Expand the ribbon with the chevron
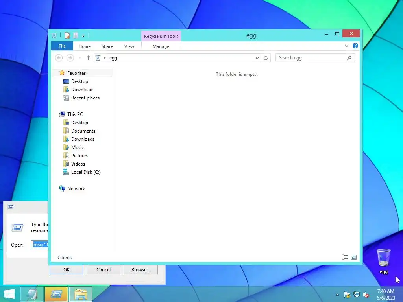Image resolution: width=403 pixels, height=302 pixels. coord(346,46)
